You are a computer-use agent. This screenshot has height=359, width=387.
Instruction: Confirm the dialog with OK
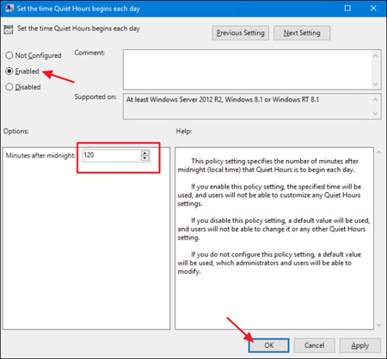tap(268, 345)
